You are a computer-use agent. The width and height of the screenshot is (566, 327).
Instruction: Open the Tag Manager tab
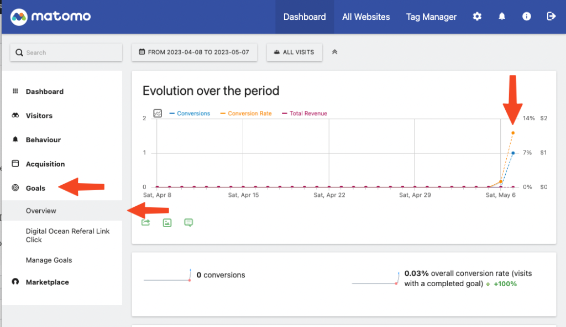coord(431,17)
